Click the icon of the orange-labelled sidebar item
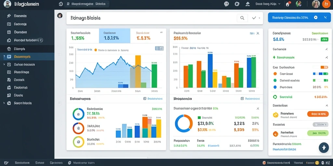333x166 pixels. tap(9, 56)
